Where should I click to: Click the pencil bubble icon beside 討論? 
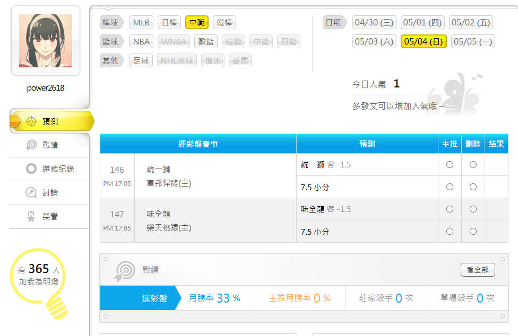coord(31,192)
